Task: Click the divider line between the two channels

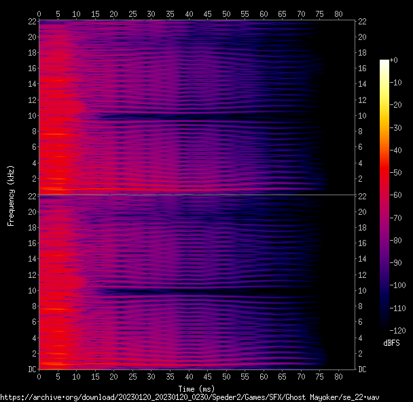Action: (196, 195)
